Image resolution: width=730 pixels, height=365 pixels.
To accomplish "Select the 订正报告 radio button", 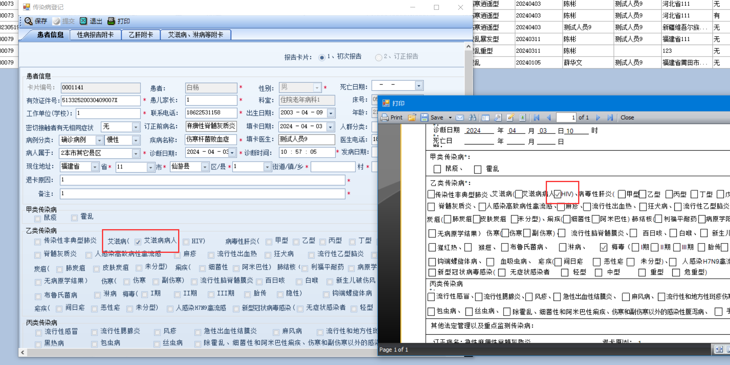I will pyautogui.click(x=379, y=57).
